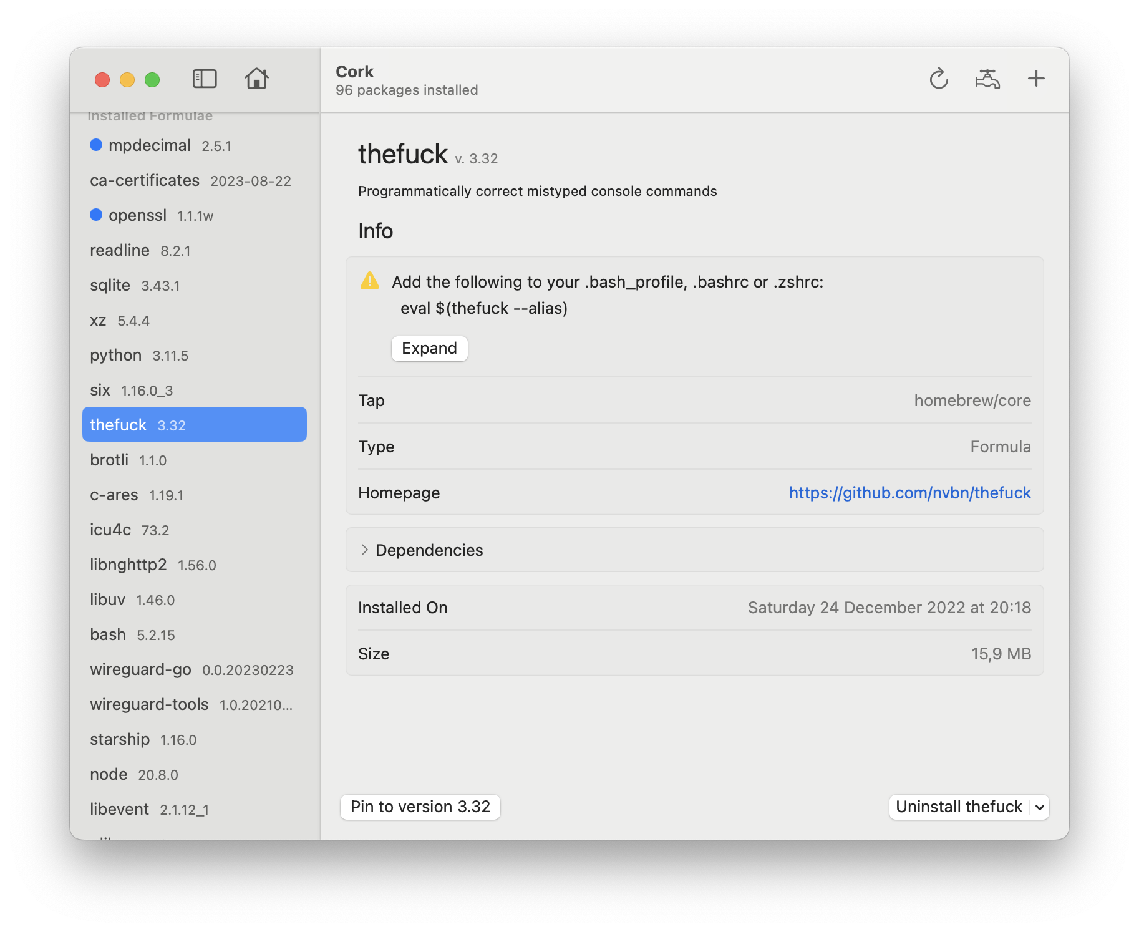Select wireguard-go package

click(x=195, y=669)
